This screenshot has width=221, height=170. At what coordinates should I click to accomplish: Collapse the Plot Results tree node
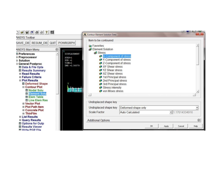coord(20,81)
